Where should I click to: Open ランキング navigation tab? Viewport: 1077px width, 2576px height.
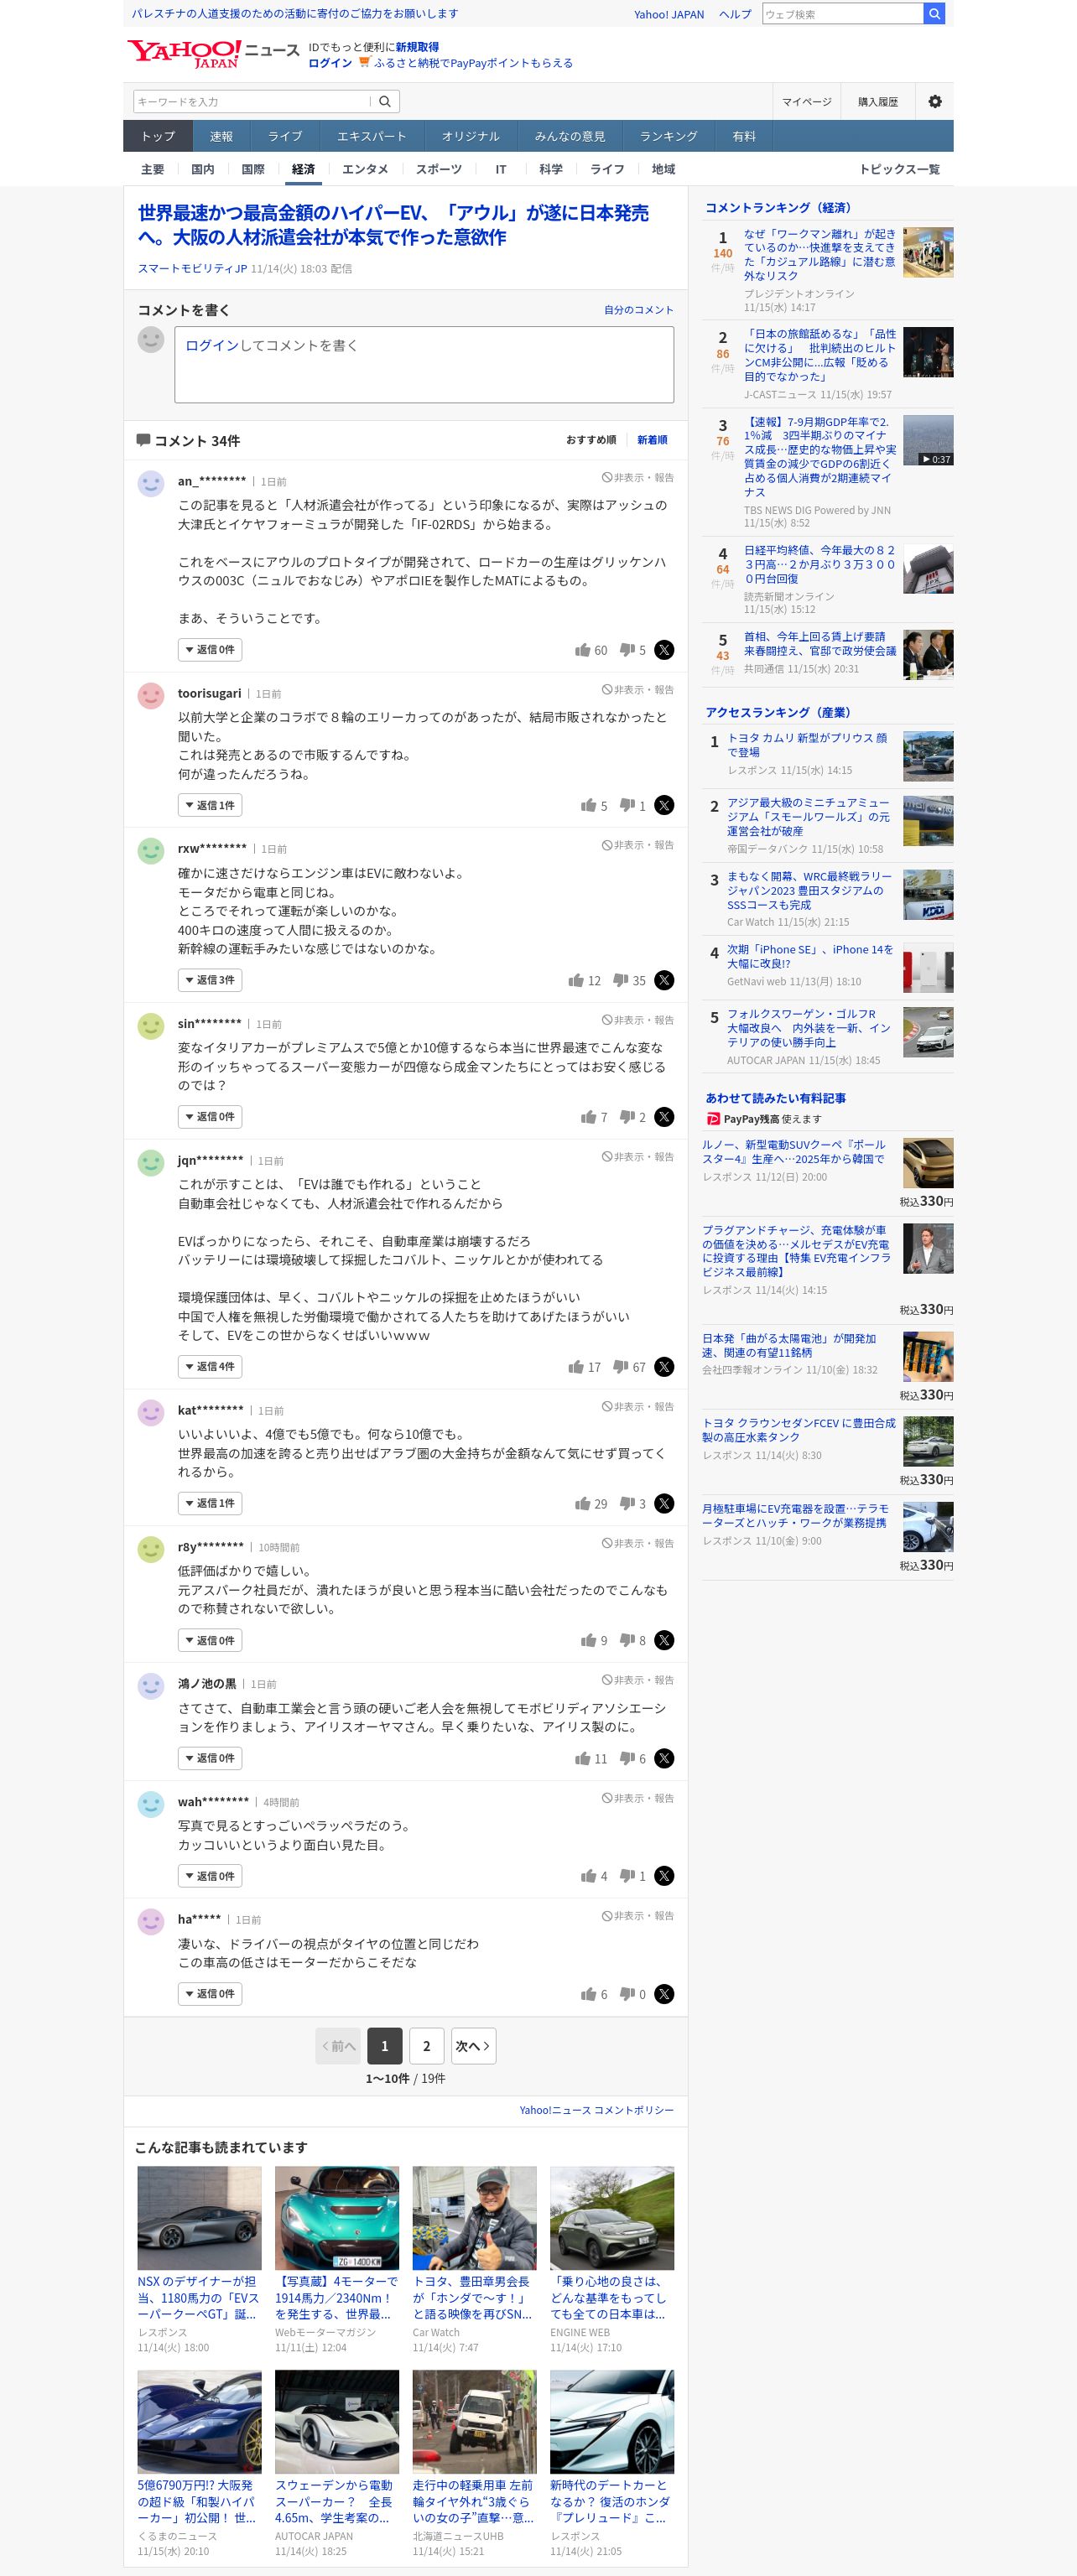669,136
